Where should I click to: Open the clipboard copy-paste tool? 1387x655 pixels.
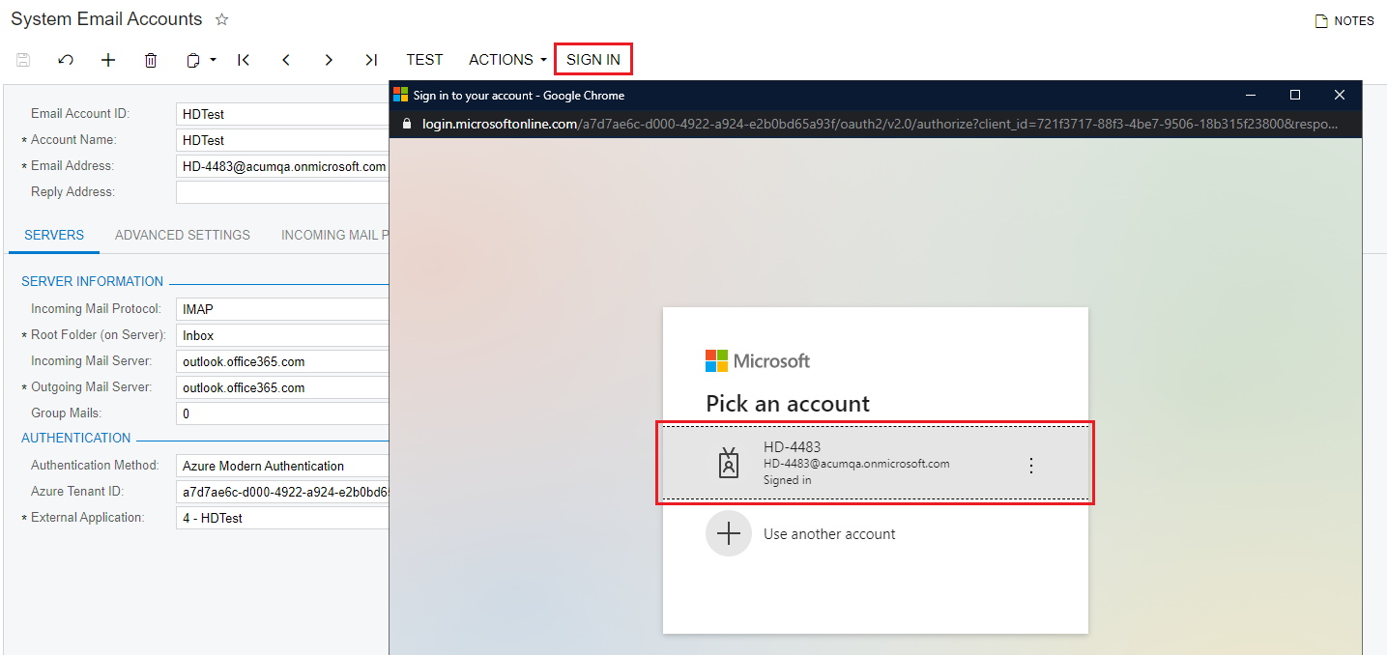(x=192, y=59)
